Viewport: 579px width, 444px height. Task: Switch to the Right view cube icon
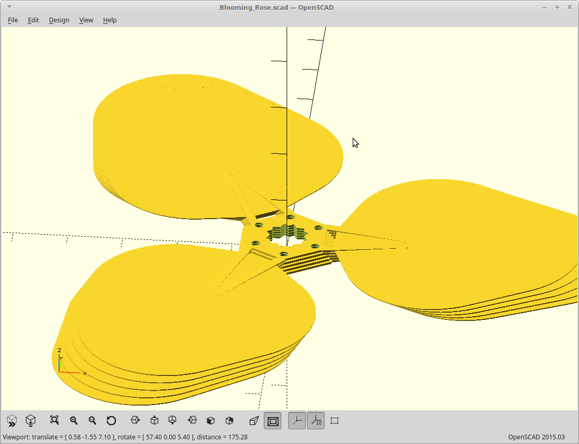pyautogui.click(x=136, y=421)
